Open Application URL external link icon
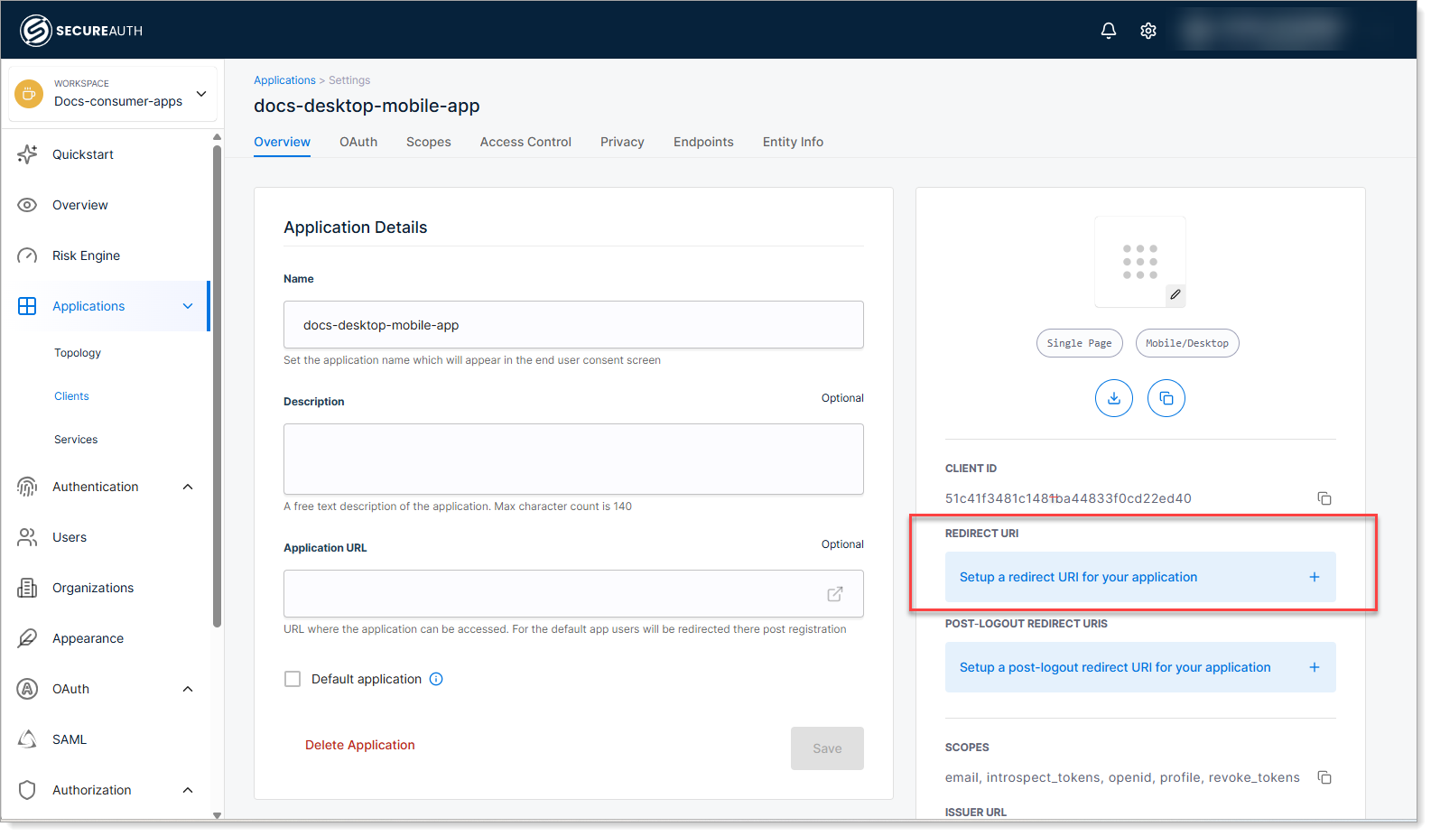The image size is (1431, 836). tap(835, 594)
